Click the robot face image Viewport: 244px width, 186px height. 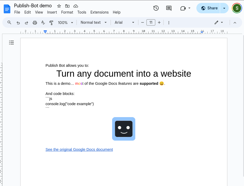pos(124,129)
